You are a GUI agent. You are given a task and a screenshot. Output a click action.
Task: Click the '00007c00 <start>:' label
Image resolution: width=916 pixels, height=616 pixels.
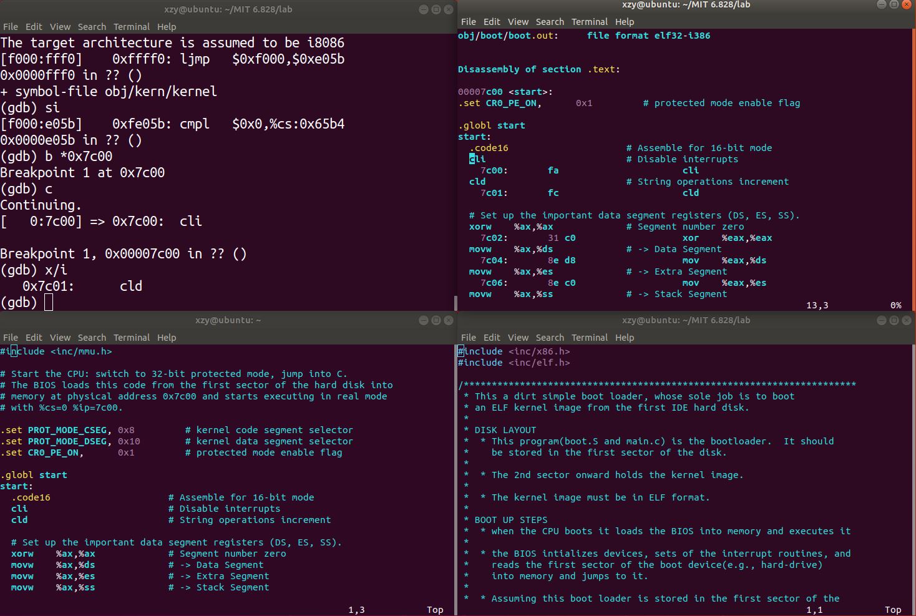505,92
